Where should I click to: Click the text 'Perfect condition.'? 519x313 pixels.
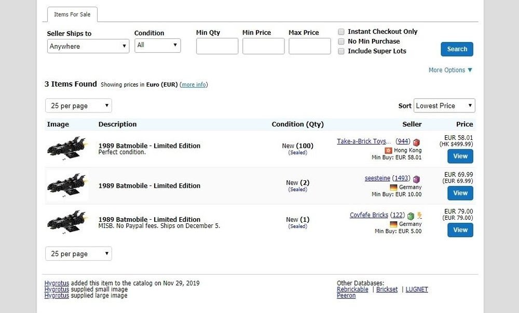tap(122, 152)
